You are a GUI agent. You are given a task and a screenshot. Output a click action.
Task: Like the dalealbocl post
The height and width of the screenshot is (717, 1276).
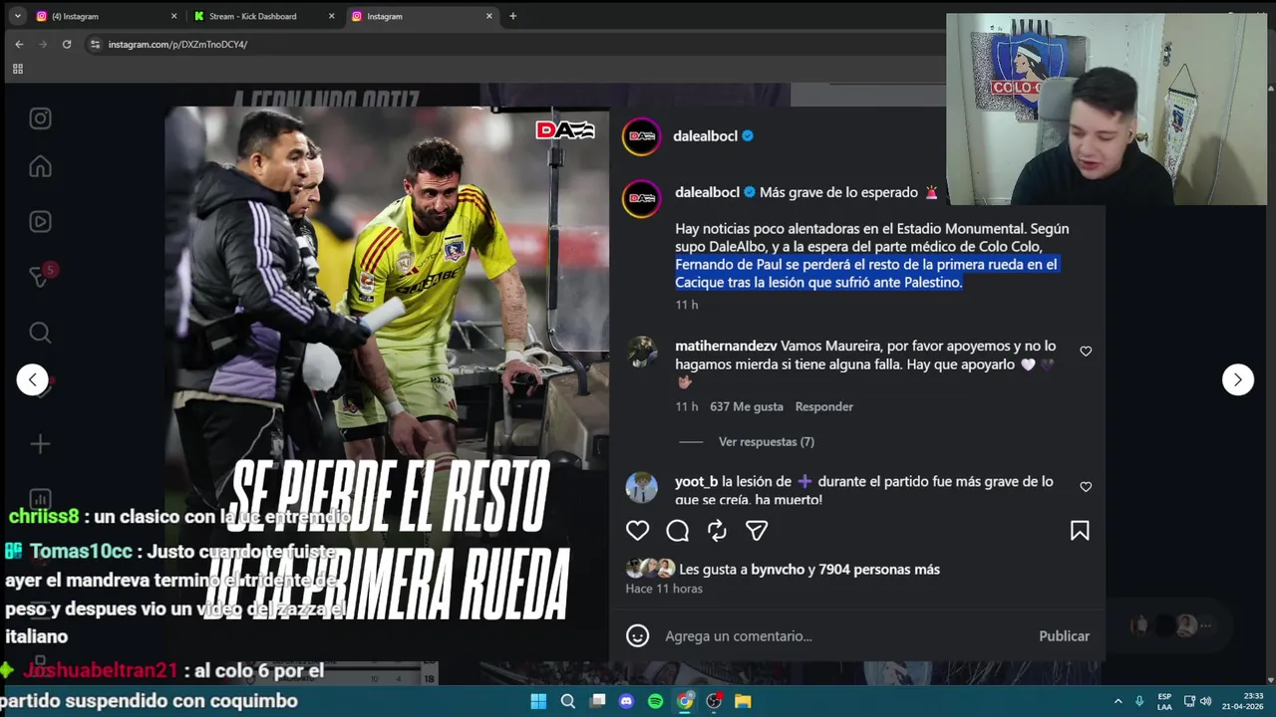[637, 531]
